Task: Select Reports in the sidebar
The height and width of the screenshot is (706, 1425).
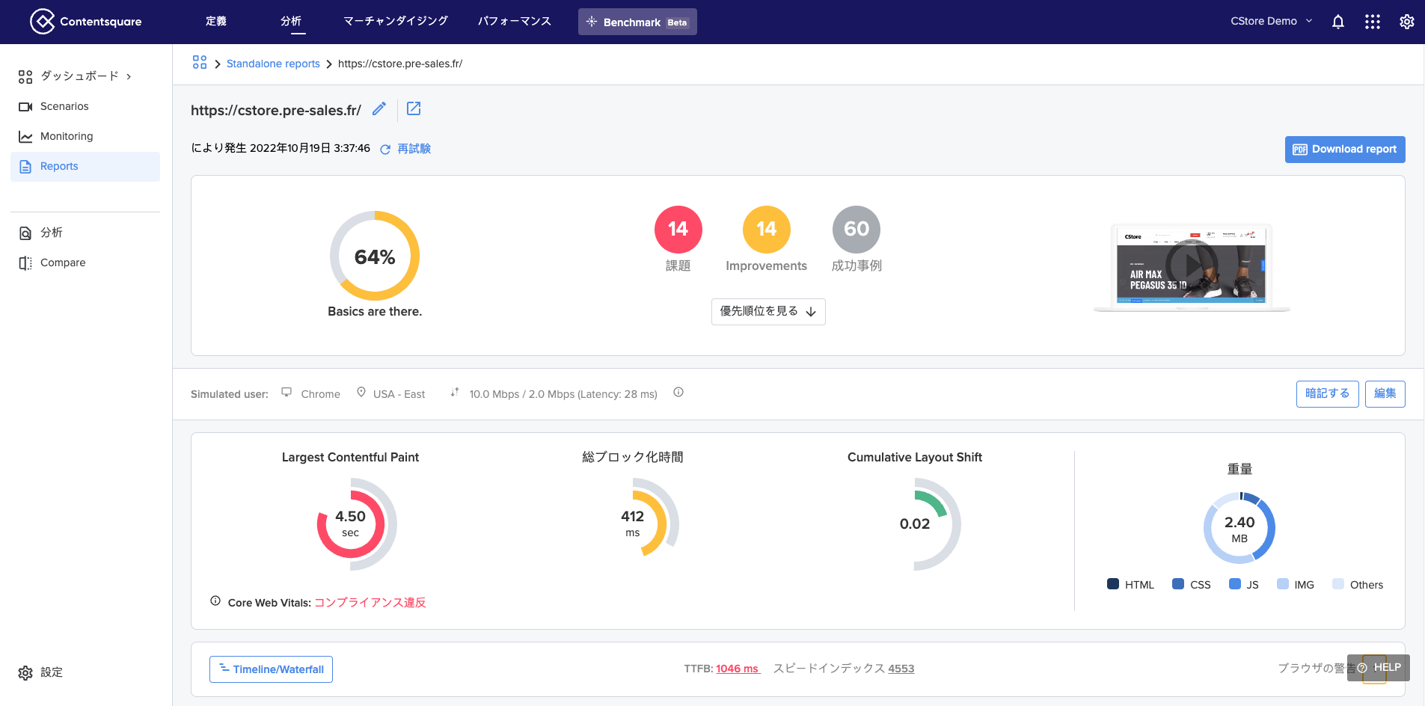Action: coord(59,166)
